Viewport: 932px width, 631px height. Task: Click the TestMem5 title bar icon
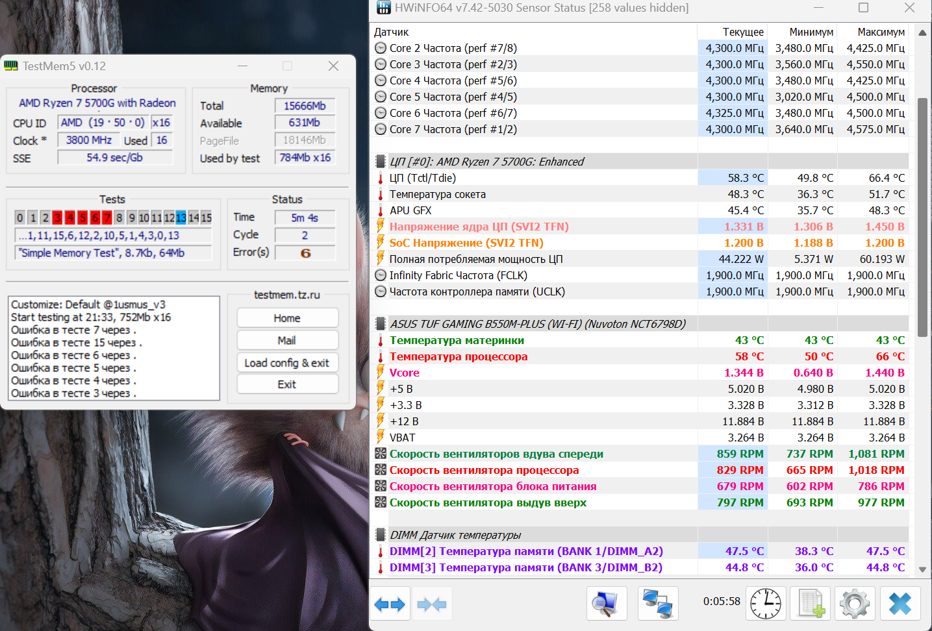pos(11,66)
